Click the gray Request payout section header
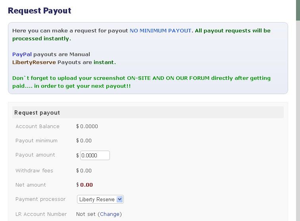Screen dimensions: 300x221 148,113
